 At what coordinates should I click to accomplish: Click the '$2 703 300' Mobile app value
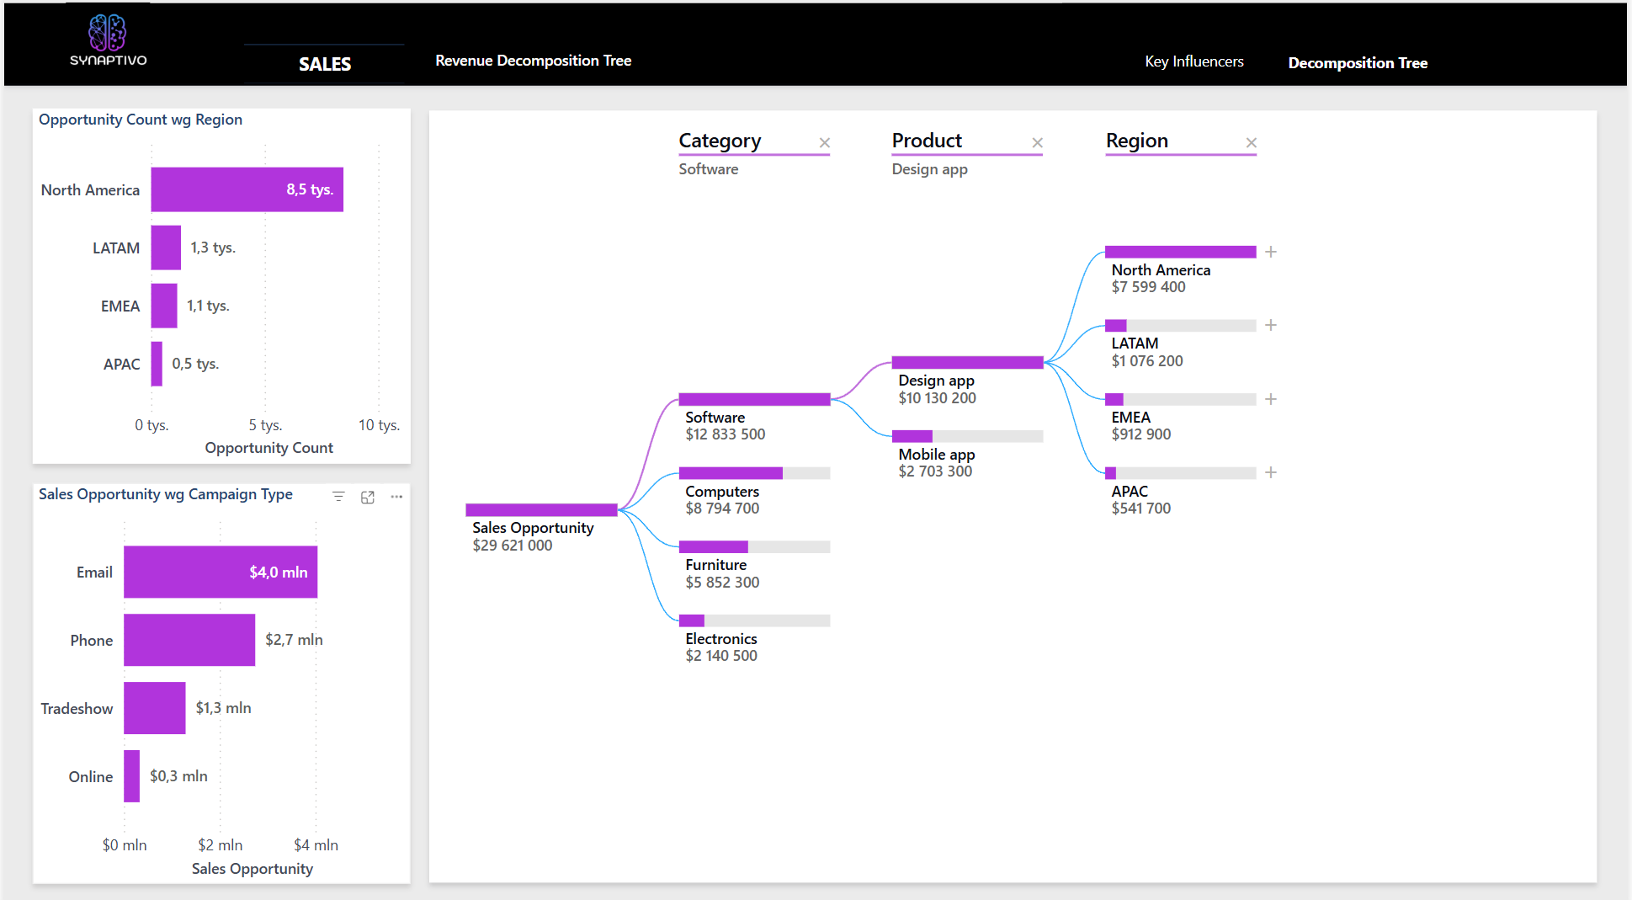(x=935, y=471)
